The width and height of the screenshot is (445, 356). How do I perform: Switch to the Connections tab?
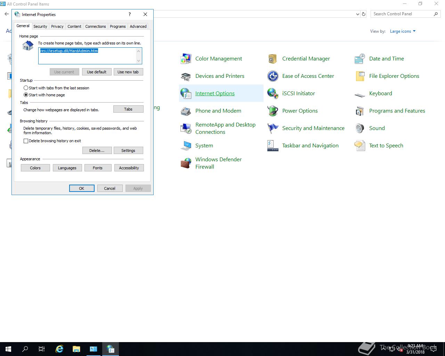pyautogui.click(x=96, y=26)
